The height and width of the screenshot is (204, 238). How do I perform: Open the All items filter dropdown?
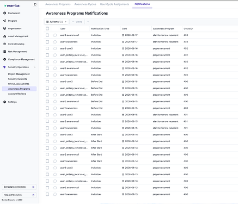(x=57, y=22)
